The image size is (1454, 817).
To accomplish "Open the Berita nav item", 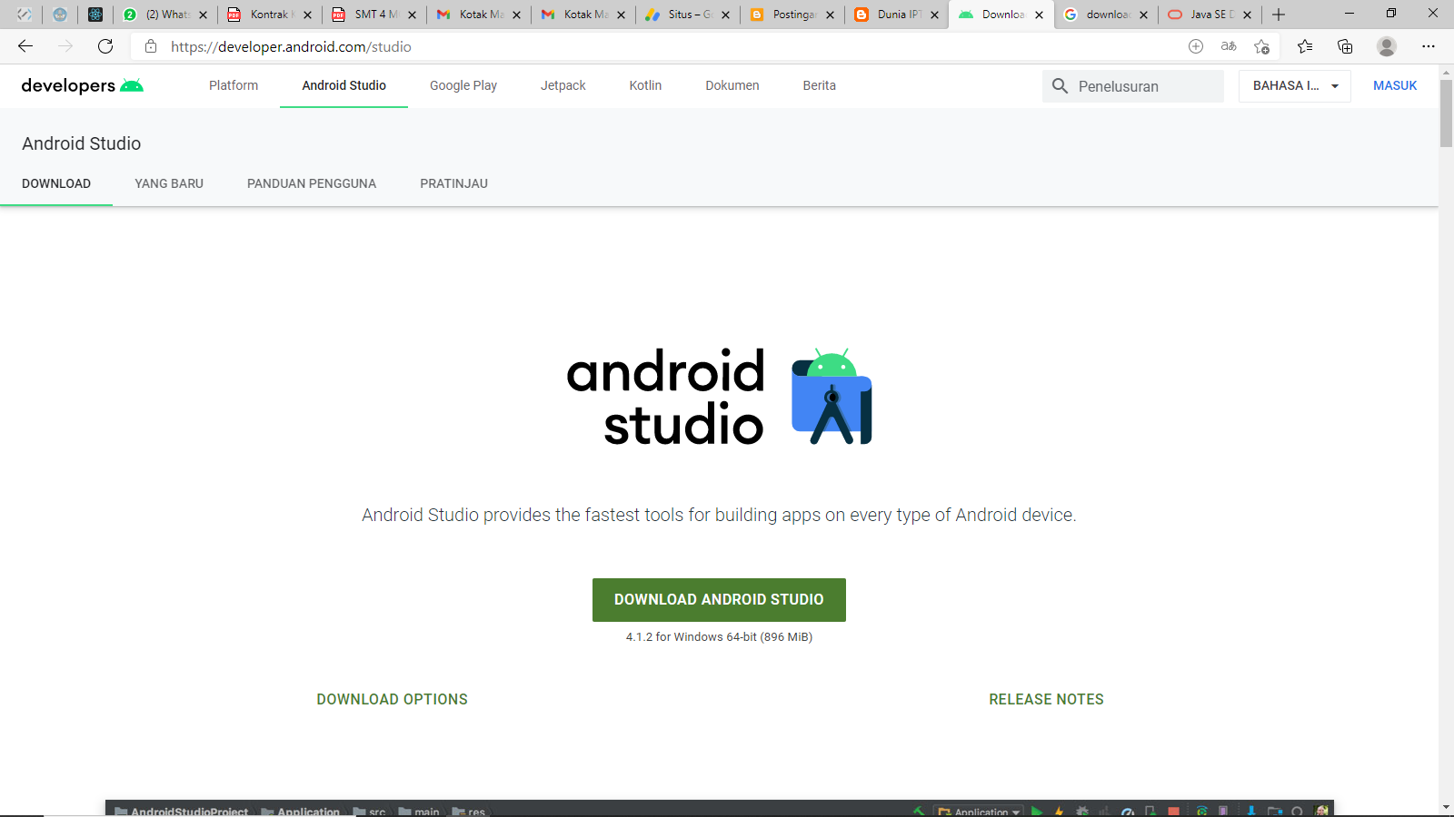I will pyautogui.click(x=820, y=85).
